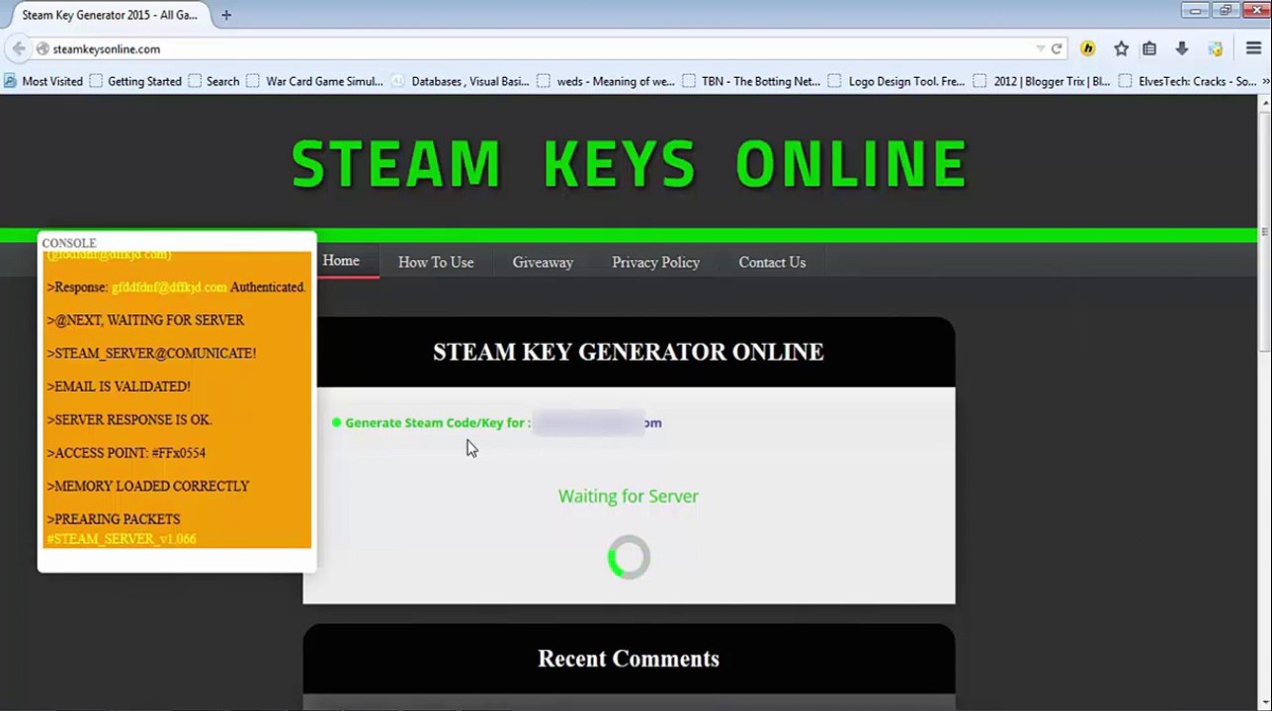Open the Getting Started bookmark

[135, 81]
